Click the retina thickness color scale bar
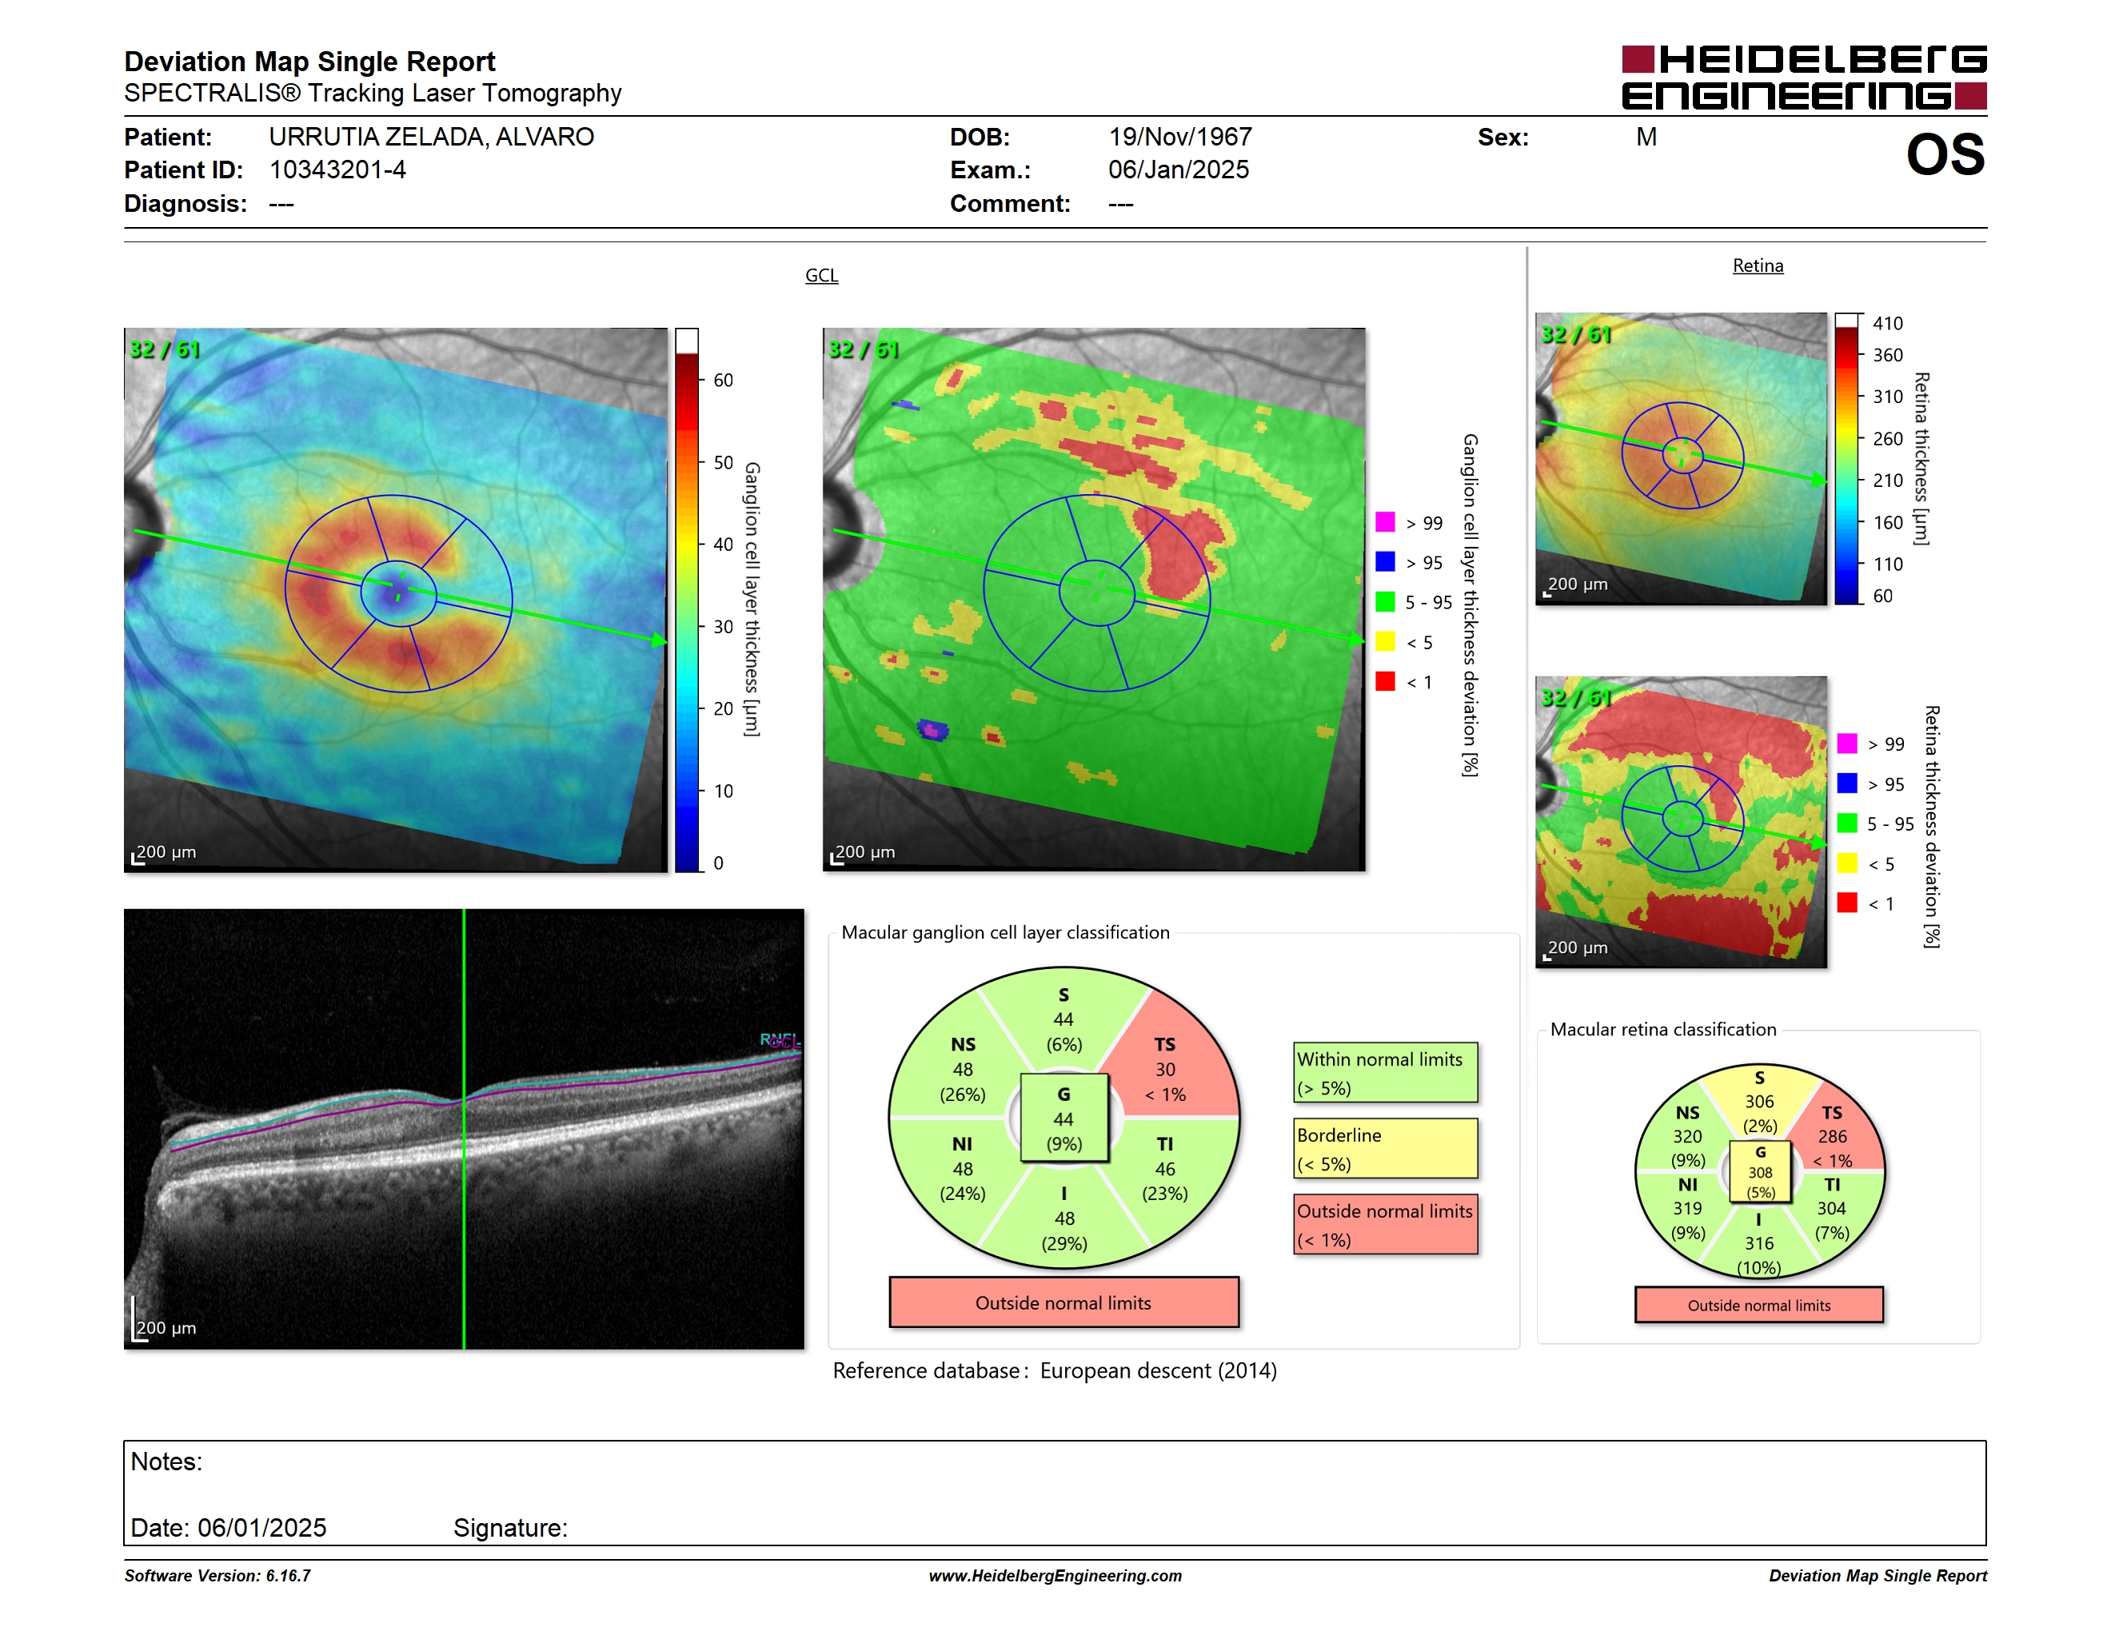2111x1631 pixels. [1847, 458]
